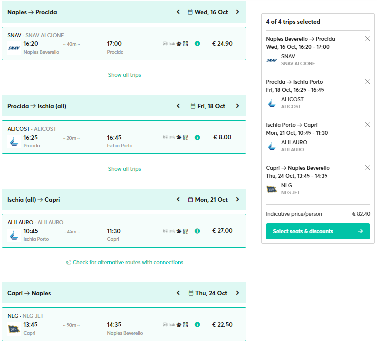Go to next day for Procida → Ischia
This screenshot has height=343, width=377.
pos(237,106)
